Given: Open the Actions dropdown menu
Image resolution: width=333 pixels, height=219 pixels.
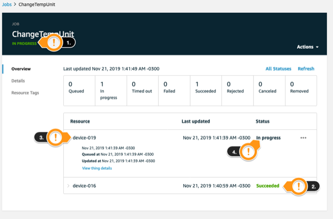Looking at the screenshot, I should click(307, 47).
